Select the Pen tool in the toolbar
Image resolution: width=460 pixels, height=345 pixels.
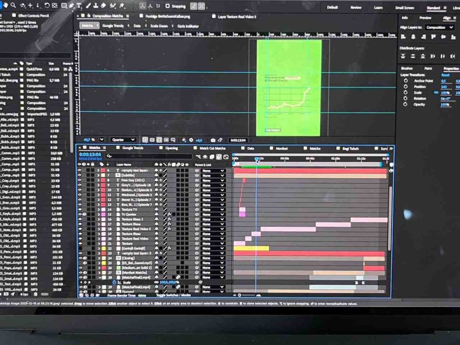72,6
